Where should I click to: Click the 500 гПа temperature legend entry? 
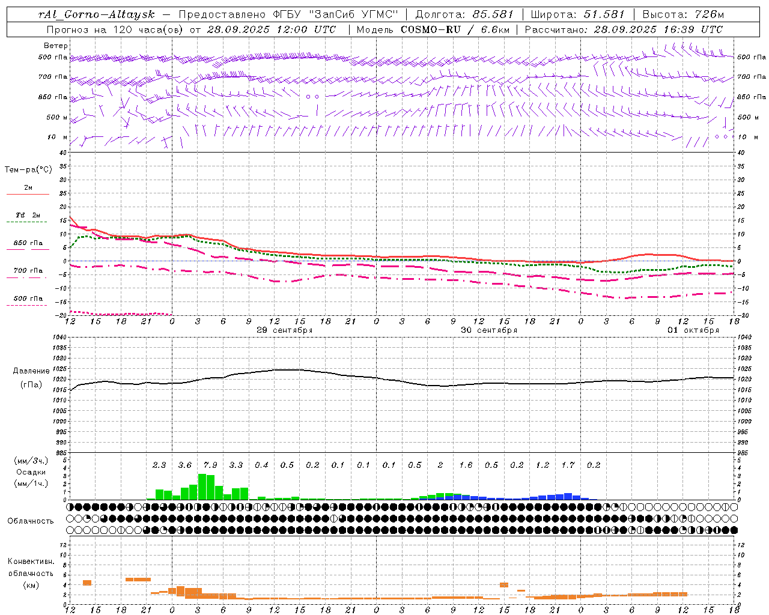coord(28,298)
